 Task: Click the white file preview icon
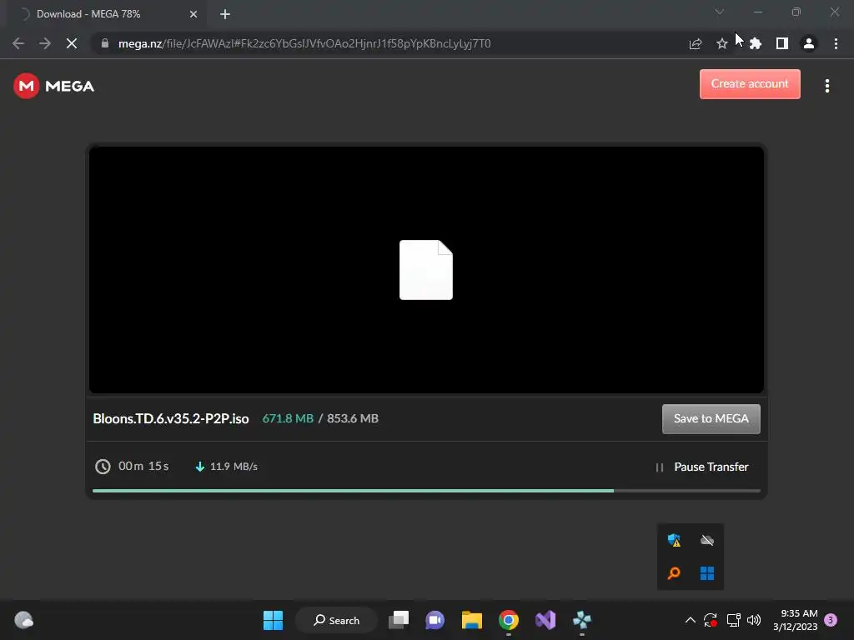(426, 270)
